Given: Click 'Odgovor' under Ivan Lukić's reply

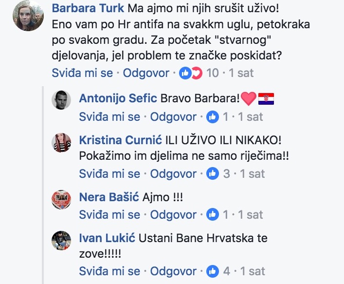Looking at the screenshot, I should [x=173, y=271].
